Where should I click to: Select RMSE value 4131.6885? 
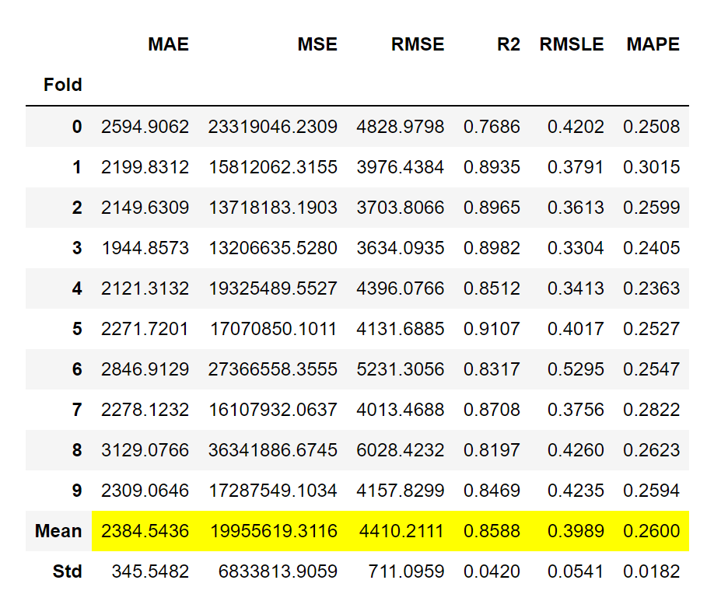click(x=401, y=329)
